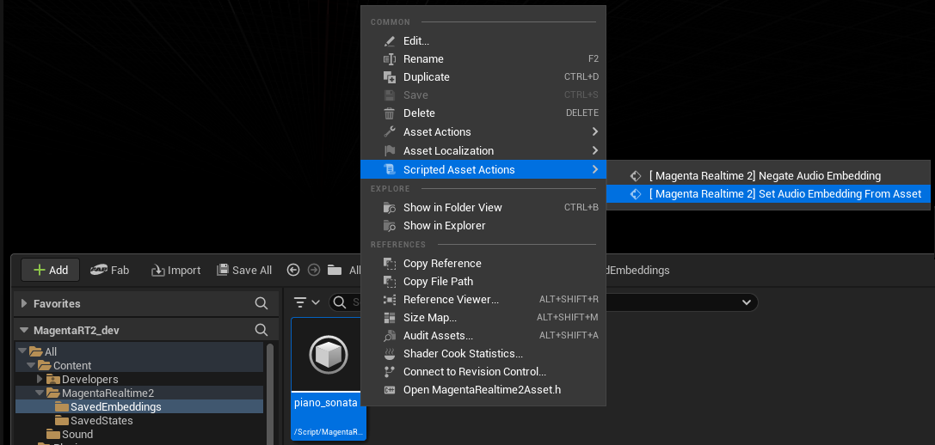
Task: Click the Import button
Action: point(175,270)
